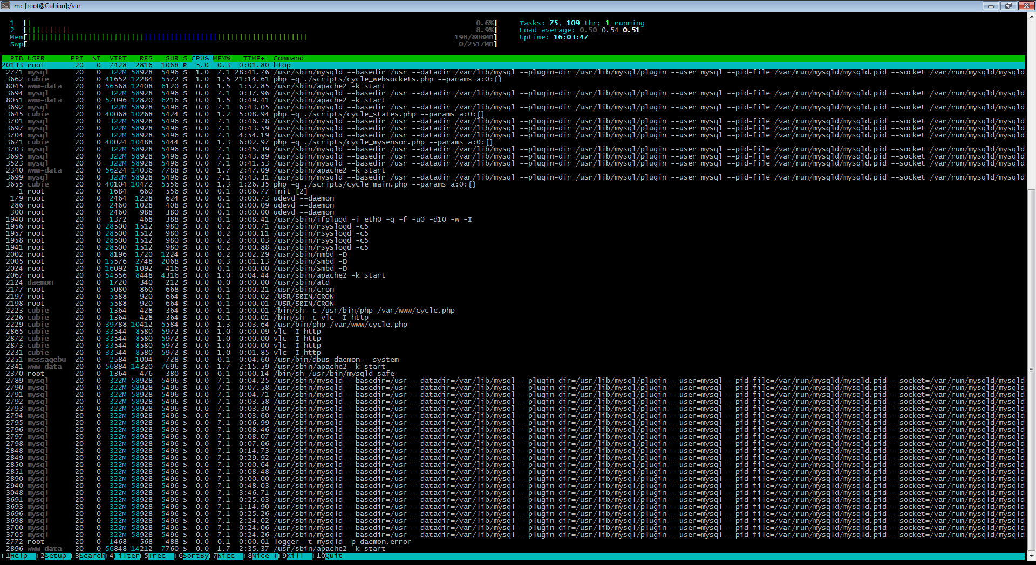Image resolution: width=1036 pixels, height=565 pixels.
Task: Sort processes by the TIME+ column
Action: 254,58
